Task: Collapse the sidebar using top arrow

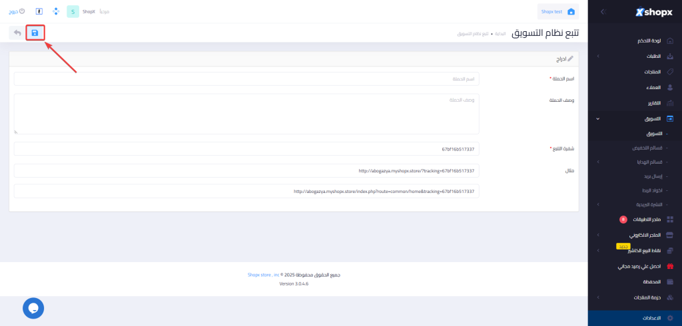Action: [x=602, y=12]
